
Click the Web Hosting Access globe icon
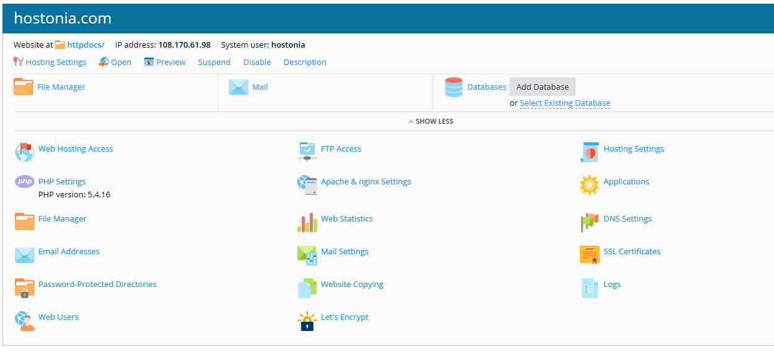24,152
